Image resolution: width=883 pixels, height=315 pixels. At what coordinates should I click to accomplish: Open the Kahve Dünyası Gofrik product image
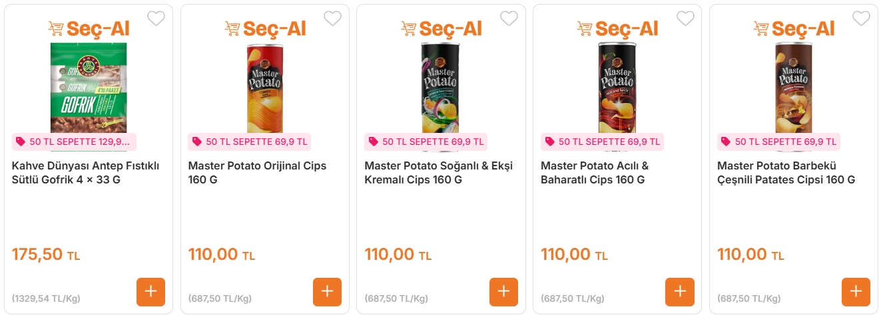tap(89, 86)
